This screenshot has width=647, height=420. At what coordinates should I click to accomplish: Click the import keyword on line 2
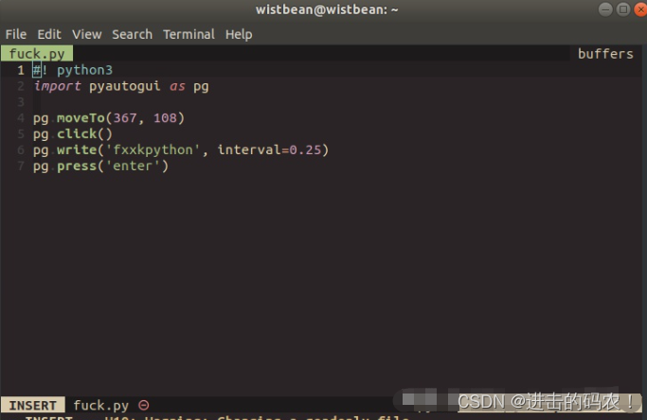[57, 86]
